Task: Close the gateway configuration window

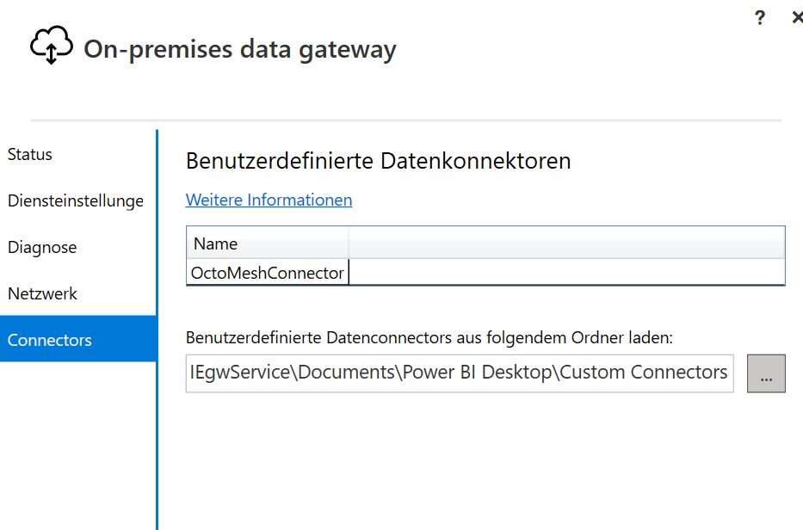Action: (797, 16)
